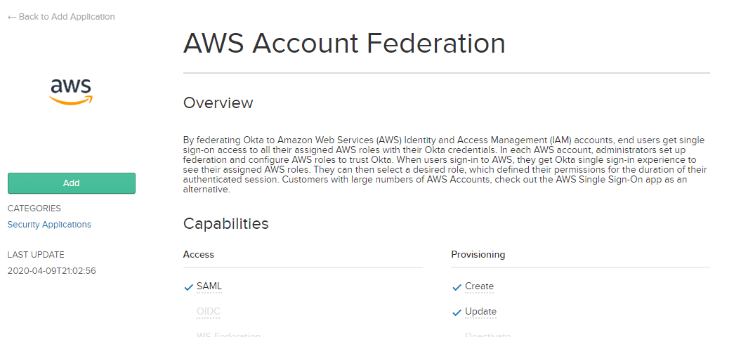The width and height of the screenshot is (741, 337).
Task: Click the LAST UPDATE label
Action: click(x=36, y=254)
